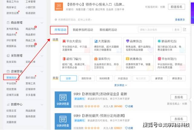Collapse the 店铺营销 sidebar section
Image resolution: width=194 pixels, height=130 pixels.
[x=42, y=71]
